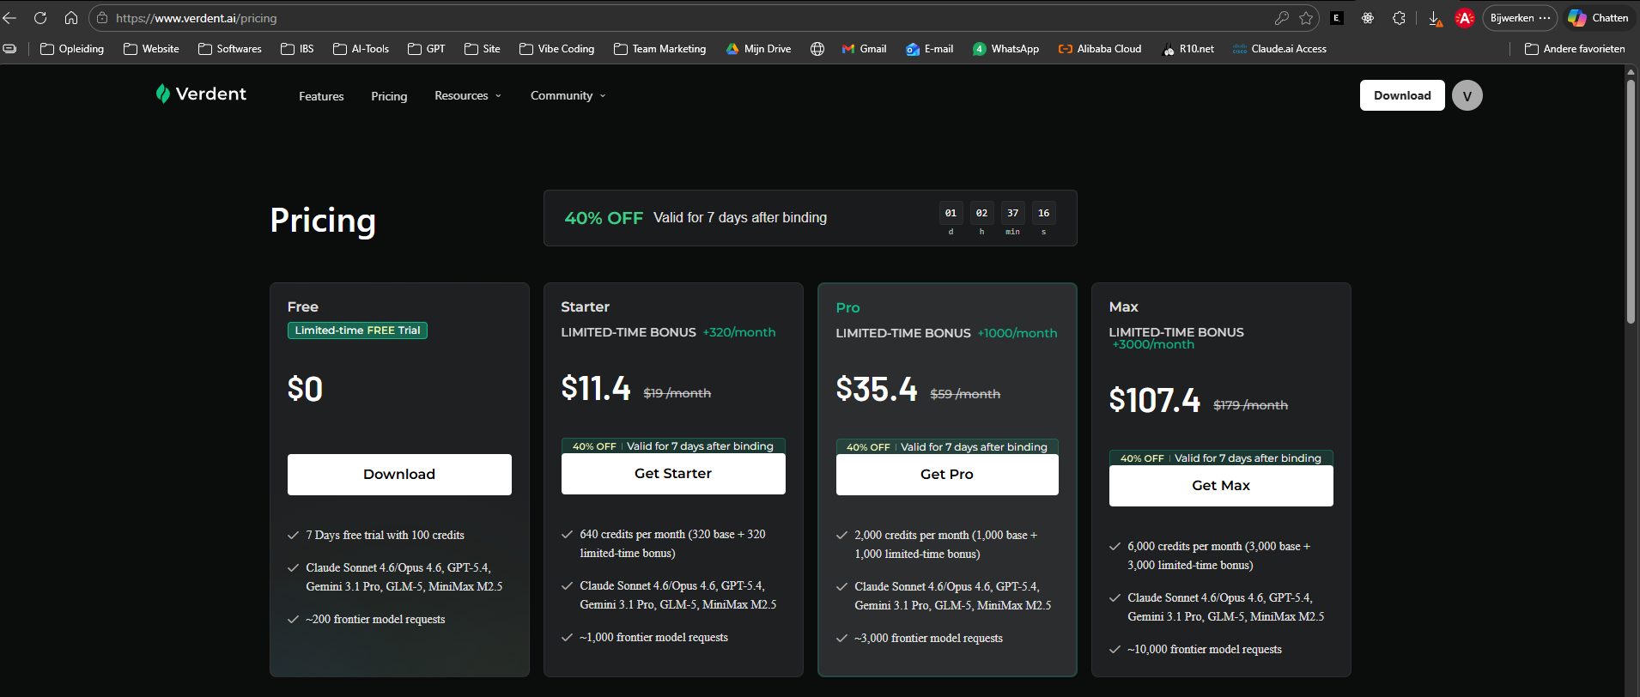Open the AI-Tools bookmarks folder

coord(361,49)
